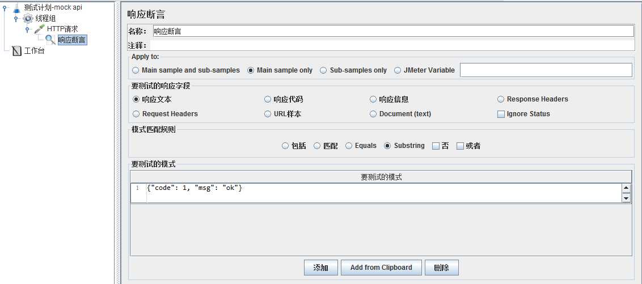Toggle the 否 (not) checkbox
This screenshot has height=284, width=642.
click(436, 146)
